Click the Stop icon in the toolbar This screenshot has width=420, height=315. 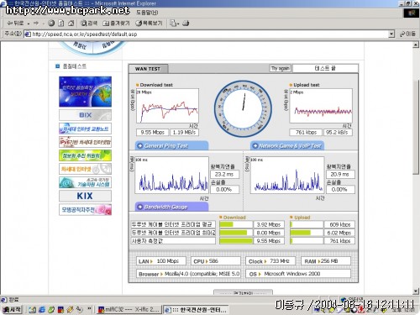pos(51,24)
